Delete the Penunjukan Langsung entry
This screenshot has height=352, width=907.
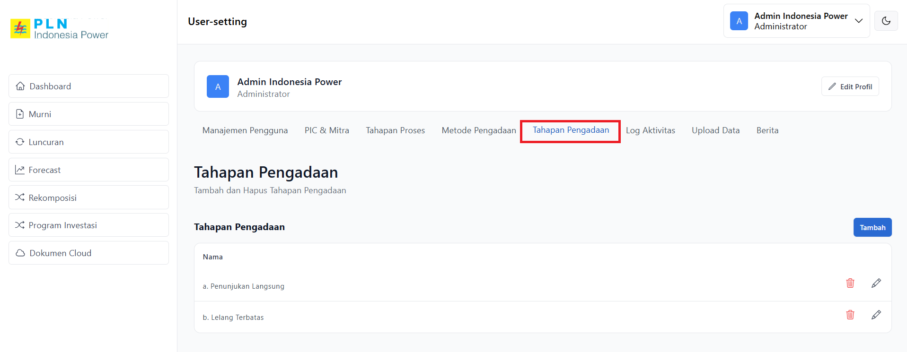(850, 283)
